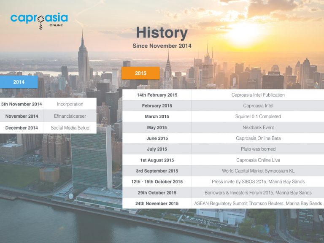Select 'Borrowers & Investors Forum 2015' entry
This screenshot has width=324, height=243.
point(258,192)
